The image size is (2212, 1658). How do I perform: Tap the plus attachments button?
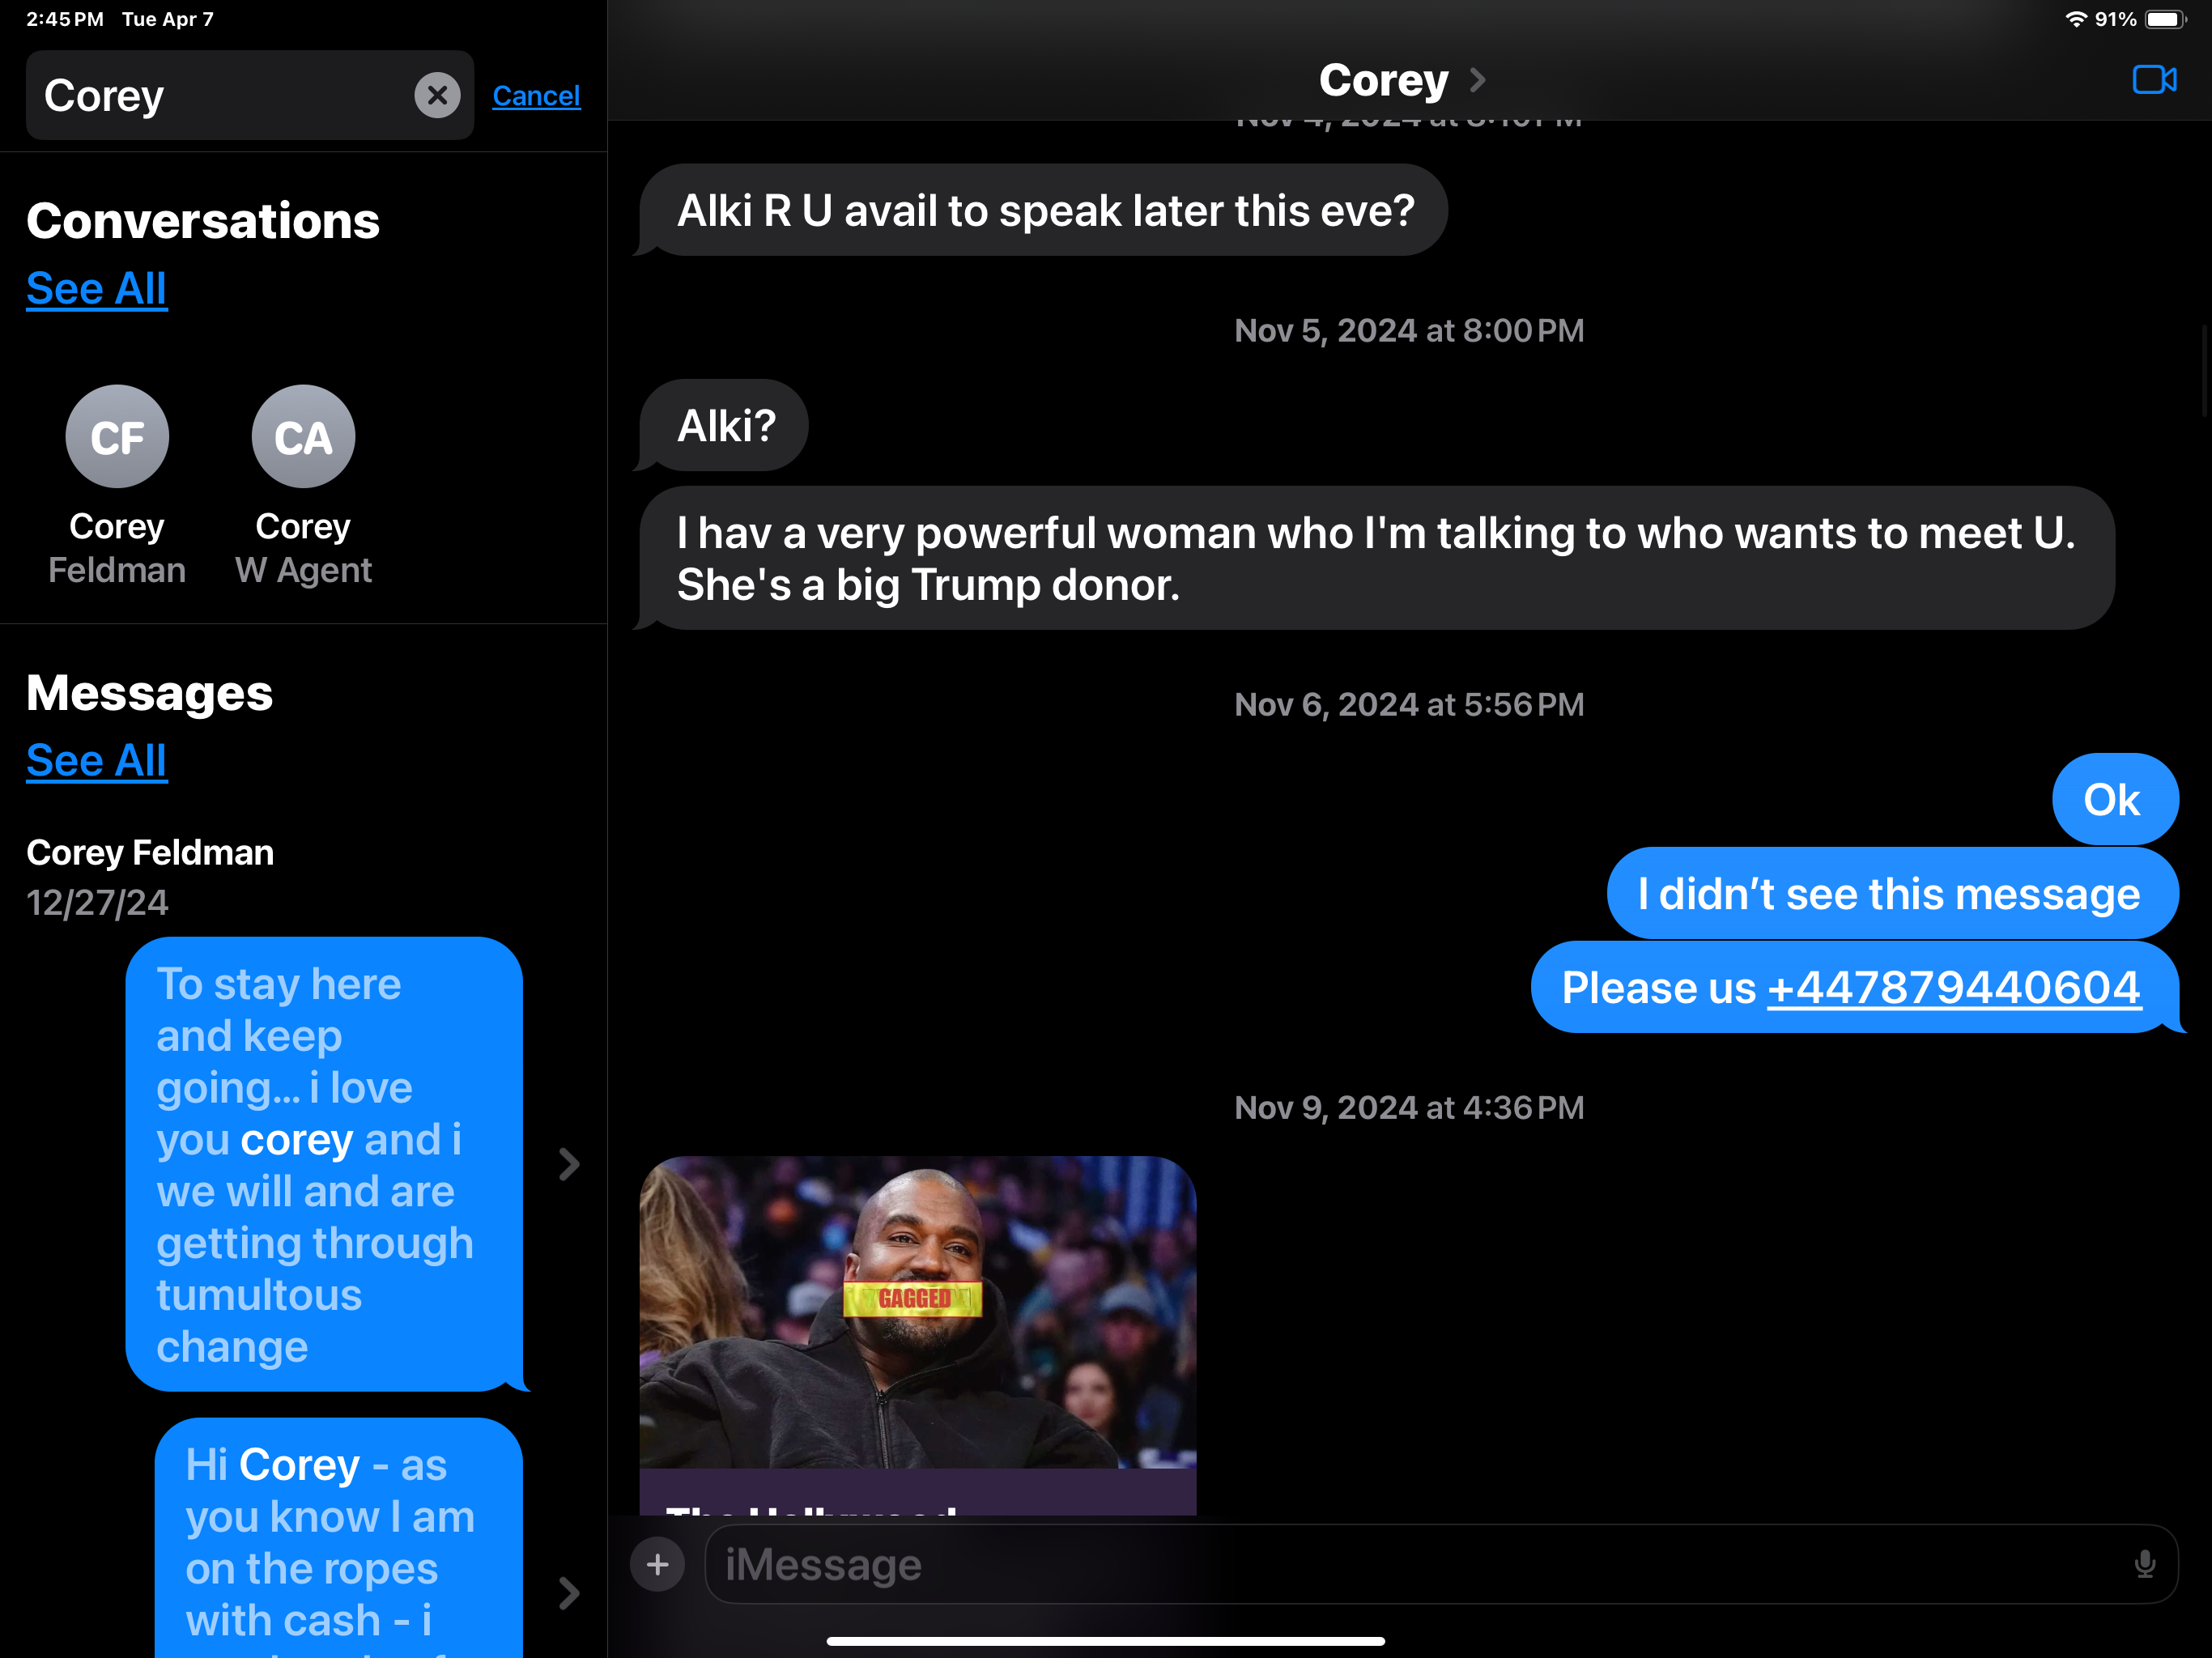pos(657,1564)
